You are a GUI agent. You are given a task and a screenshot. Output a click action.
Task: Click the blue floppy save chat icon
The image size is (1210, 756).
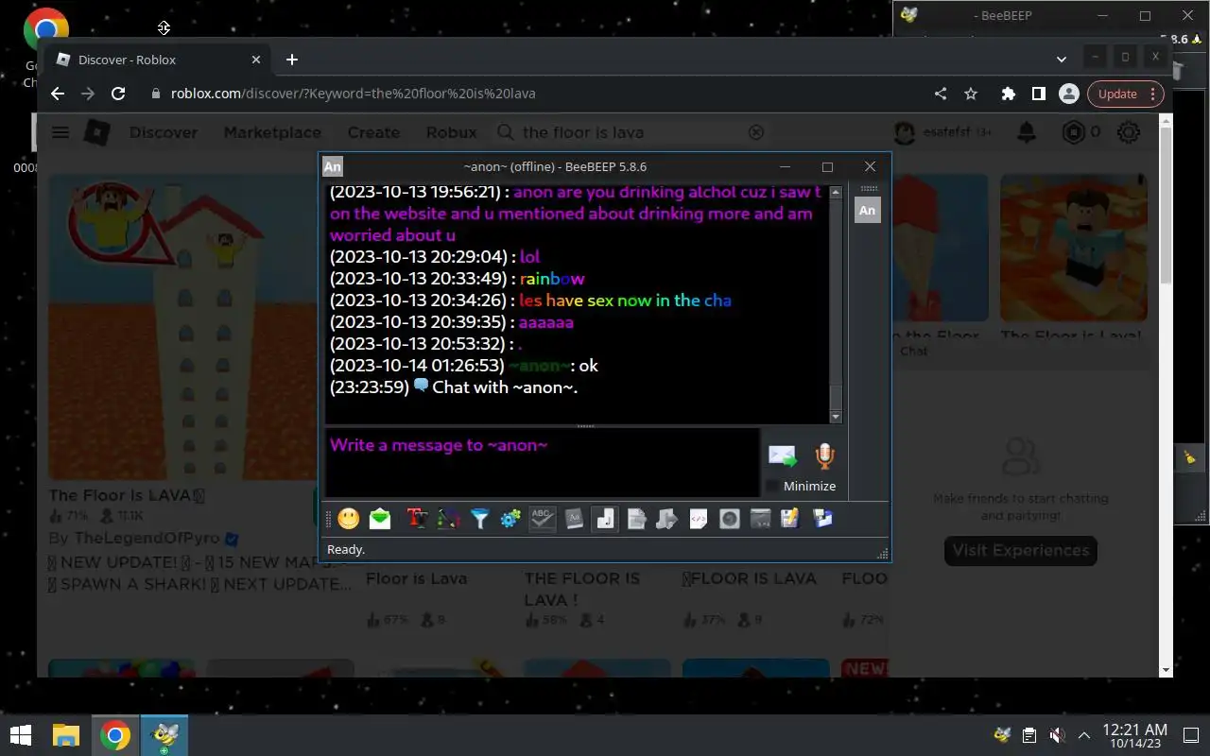[x=822, y=519]
